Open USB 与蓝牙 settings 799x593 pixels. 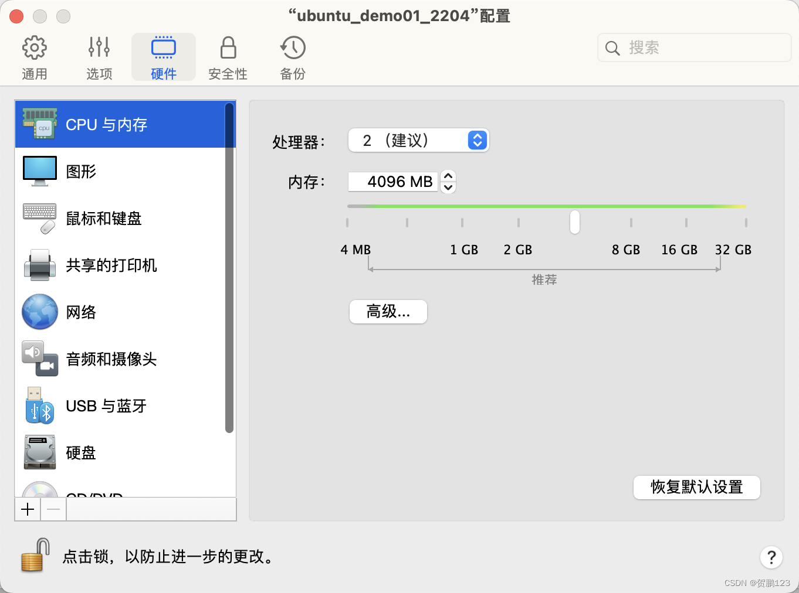[106, 405]
